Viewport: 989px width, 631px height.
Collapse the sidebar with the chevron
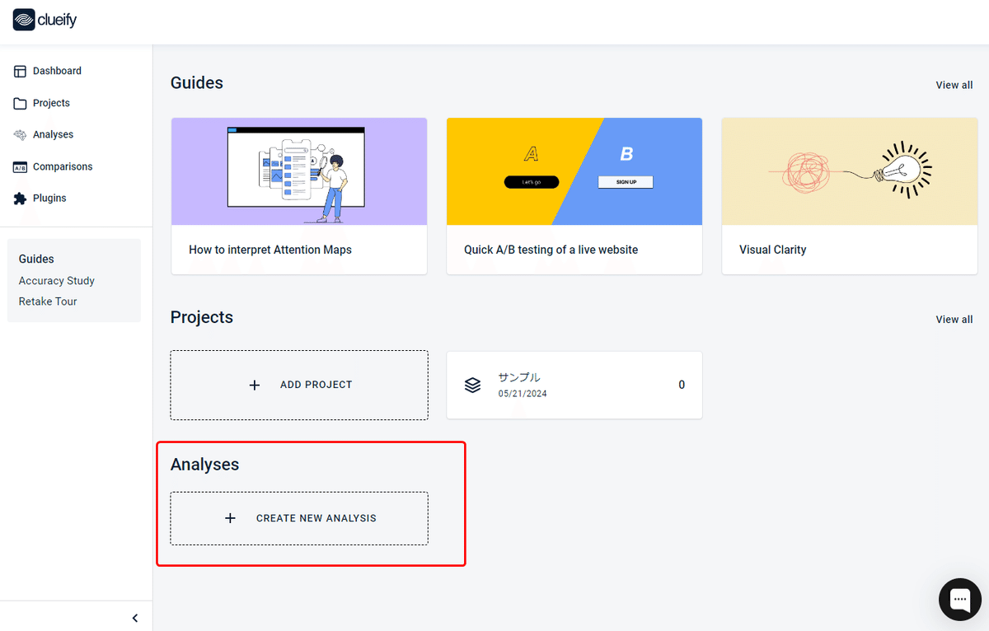pyautogui.click(x=135, y=618)
